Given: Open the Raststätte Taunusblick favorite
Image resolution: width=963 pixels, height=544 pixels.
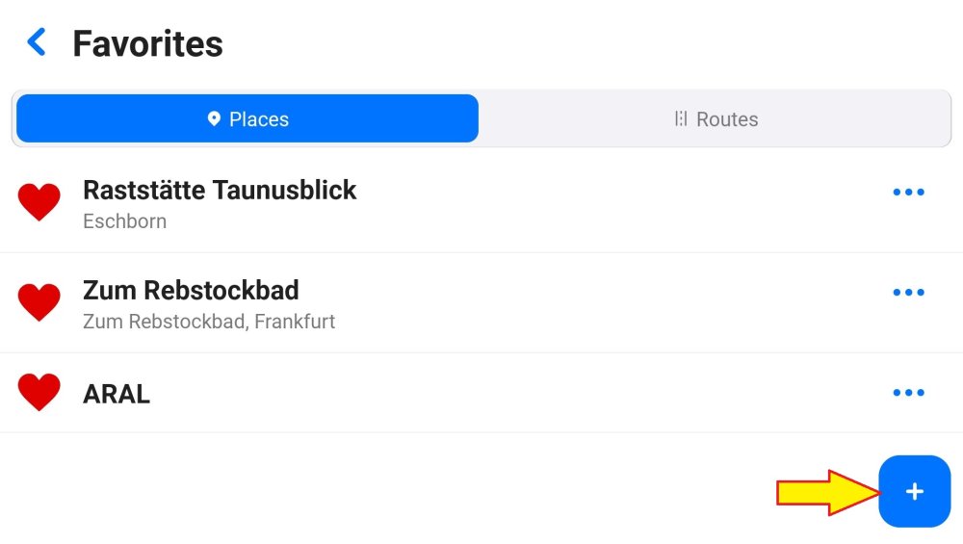Looking at the screenshot, I should coord(220,191).
